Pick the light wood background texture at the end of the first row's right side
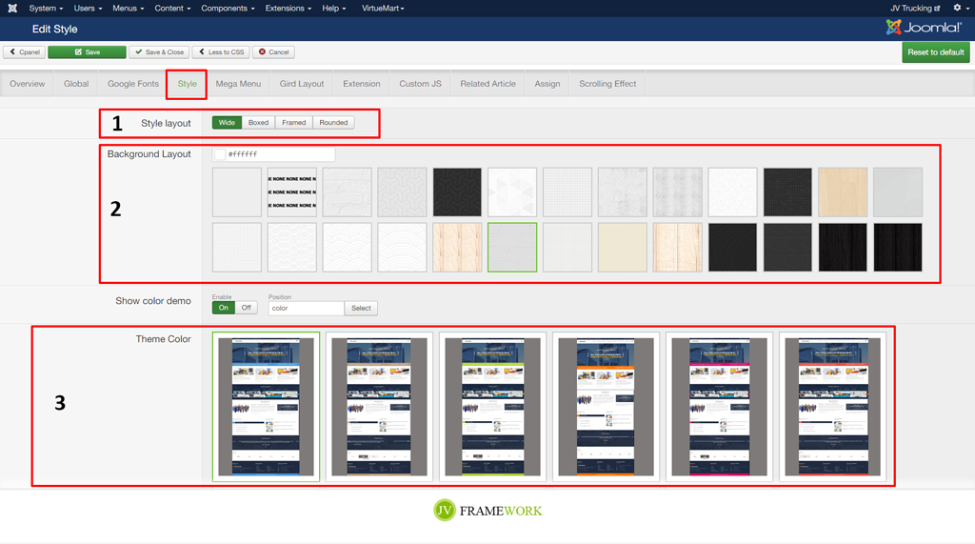The height and width of the screenshot is (544, 975). pyautogui.click(x=843, y=192)
